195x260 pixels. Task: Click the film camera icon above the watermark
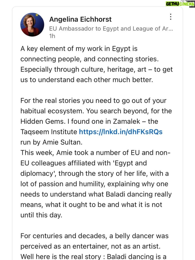tap(182, 1)
